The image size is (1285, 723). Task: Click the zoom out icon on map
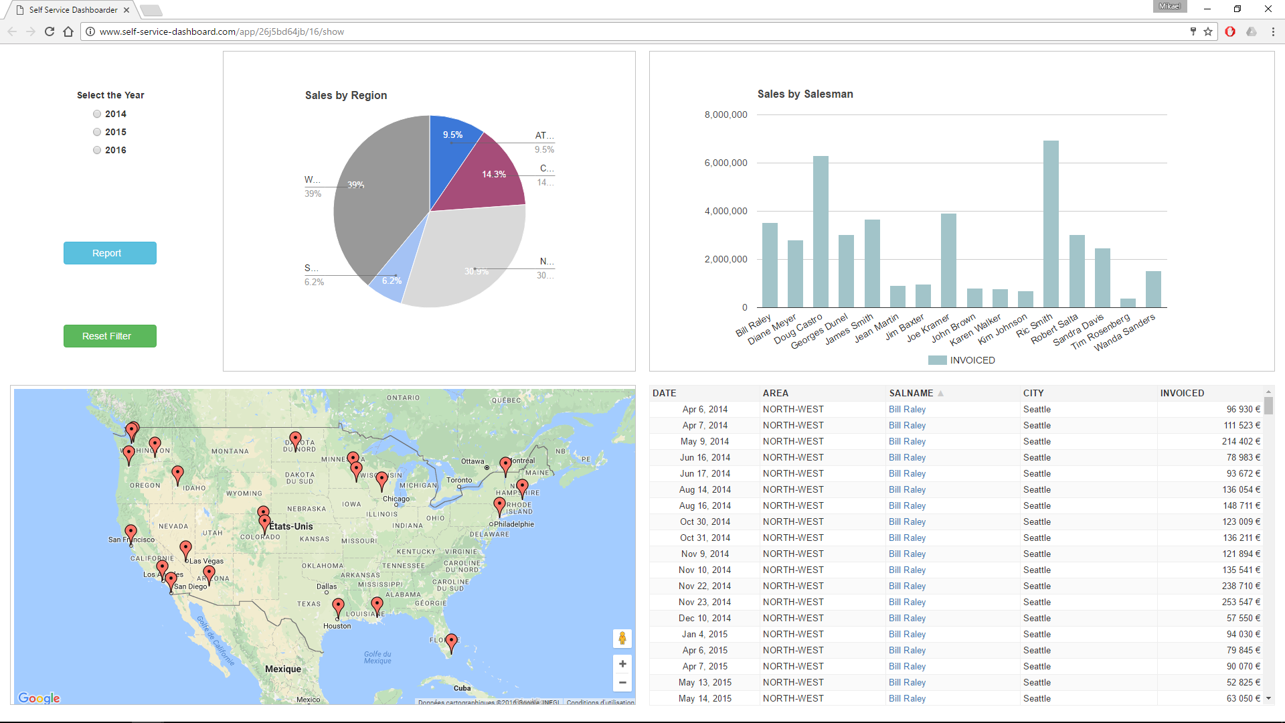623,682
